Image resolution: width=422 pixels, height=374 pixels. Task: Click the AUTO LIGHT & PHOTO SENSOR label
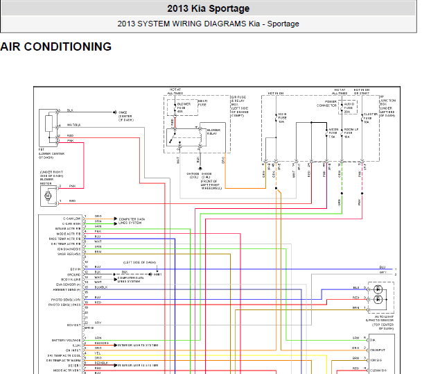coord(380,318)
